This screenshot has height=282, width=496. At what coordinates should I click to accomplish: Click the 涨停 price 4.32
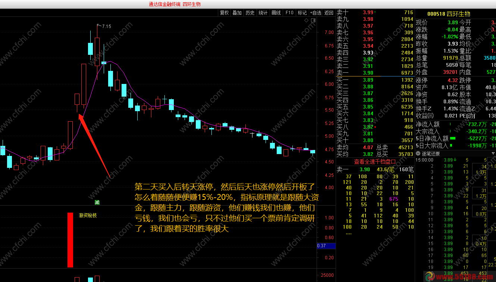pos(453,80)
